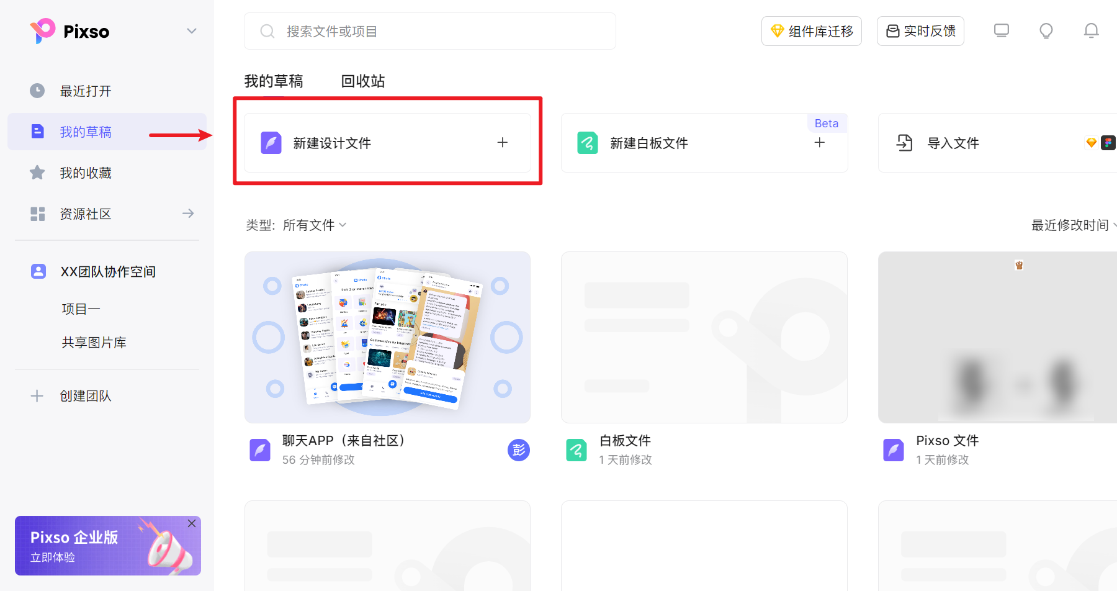The width and height of the screenshot is (1117, 591).
Task: Click the lightbulb tips icon
Action: click(1046, 31)
